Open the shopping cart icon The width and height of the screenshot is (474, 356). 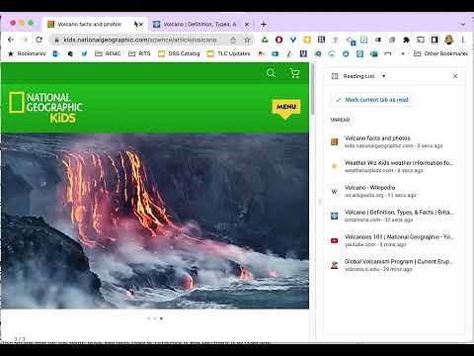point(294,73)
